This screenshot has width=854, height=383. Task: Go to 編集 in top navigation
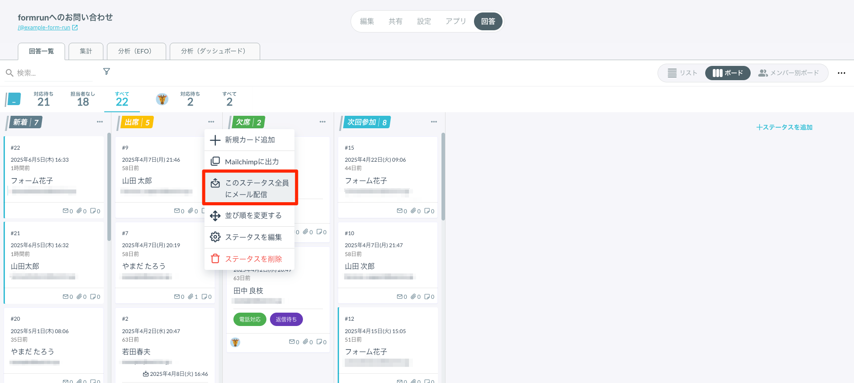coord(367,21)
